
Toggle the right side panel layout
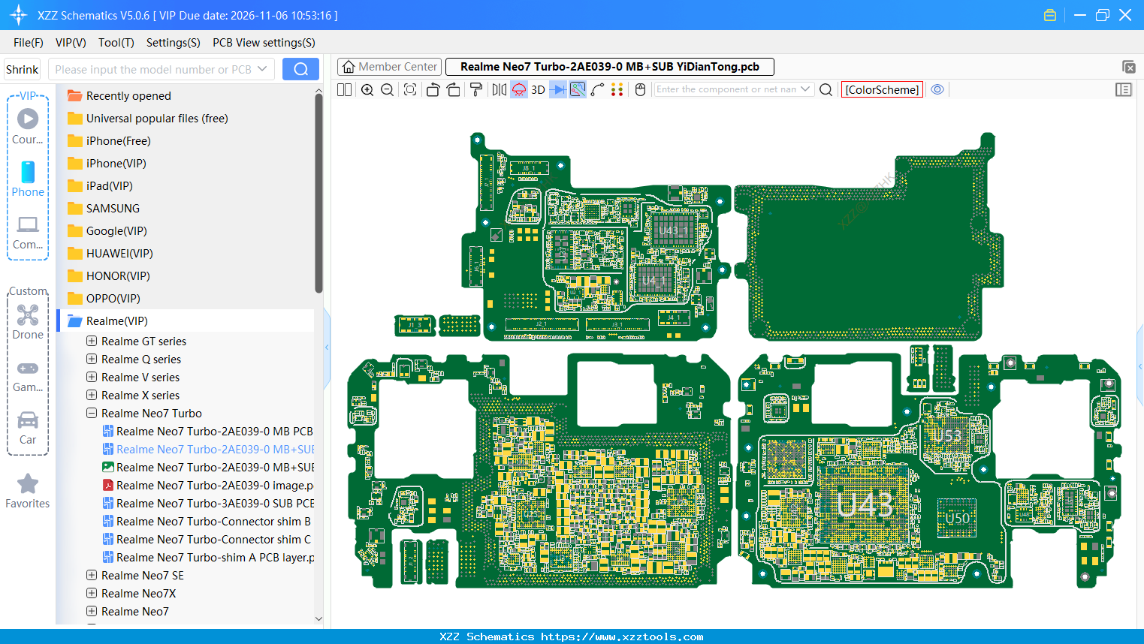tap(1124, 90)
